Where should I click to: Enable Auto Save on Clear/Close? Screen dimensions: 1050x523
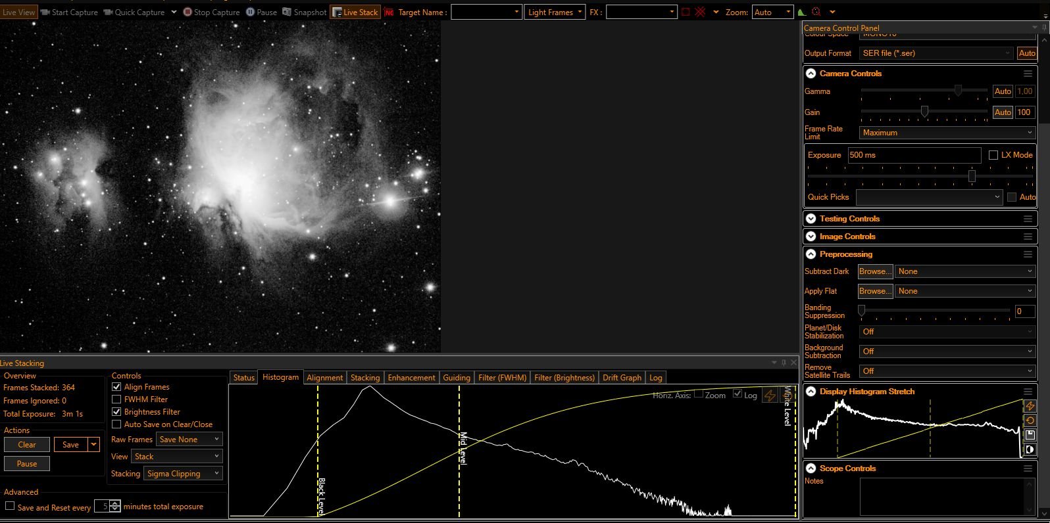click(116, 424)
